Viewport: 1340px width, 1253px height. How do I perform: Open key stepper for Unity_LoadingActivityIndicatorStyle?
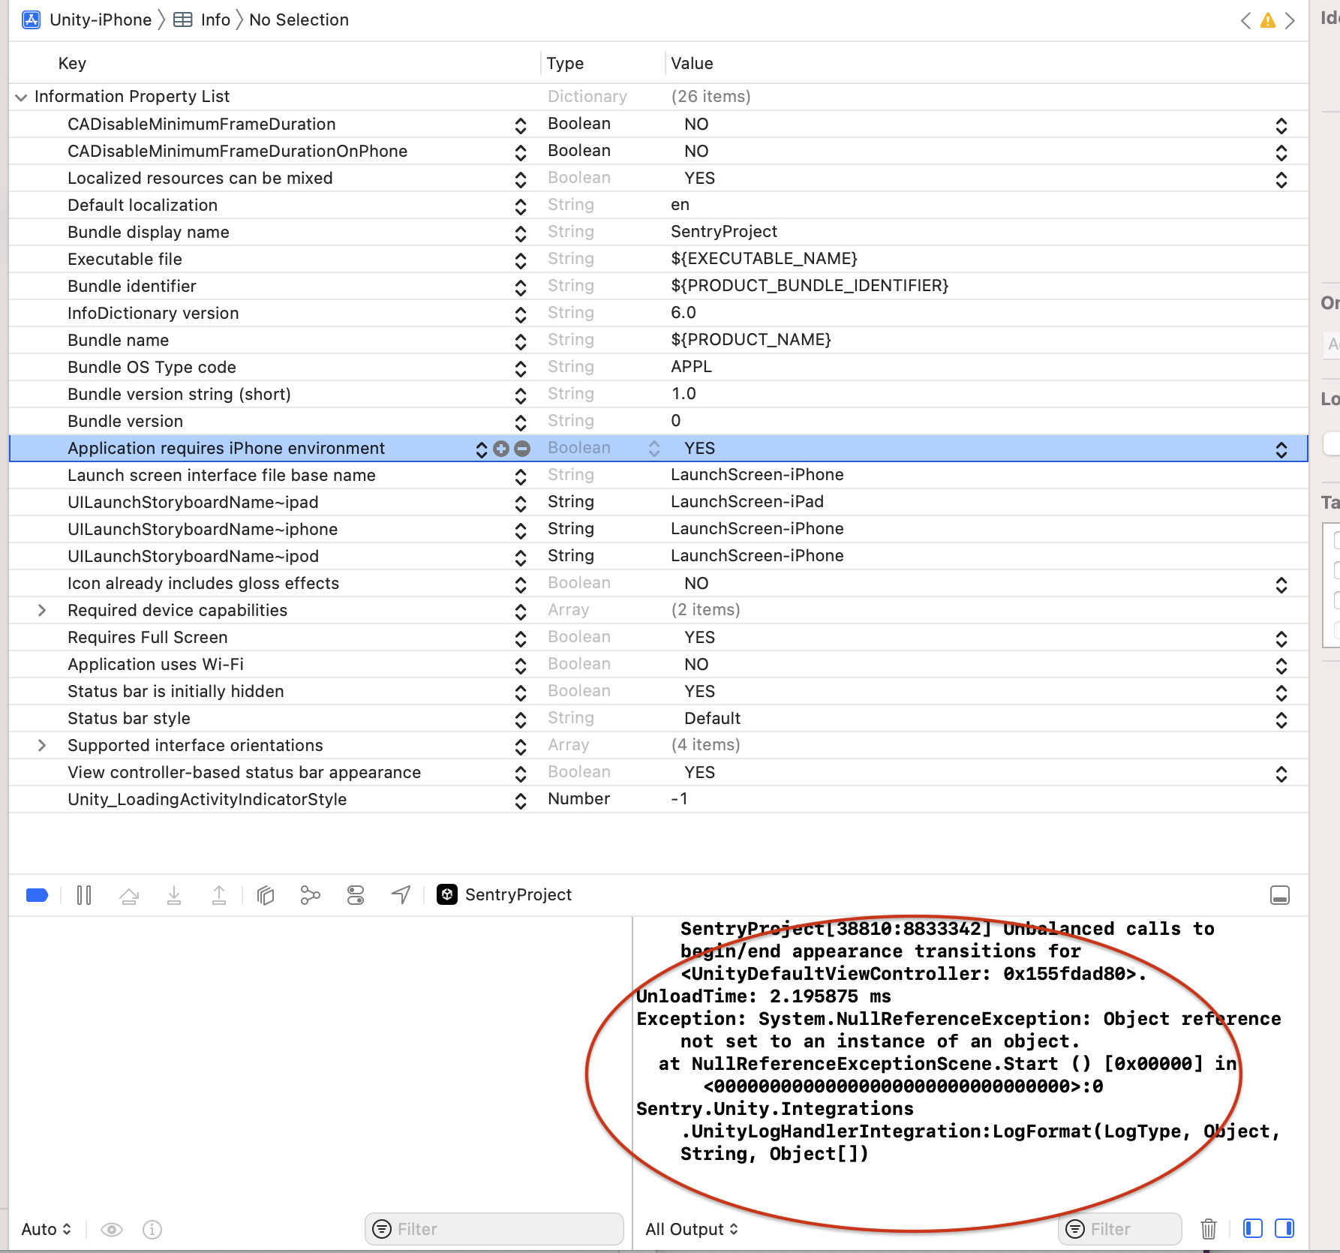[x=521, y=800]
